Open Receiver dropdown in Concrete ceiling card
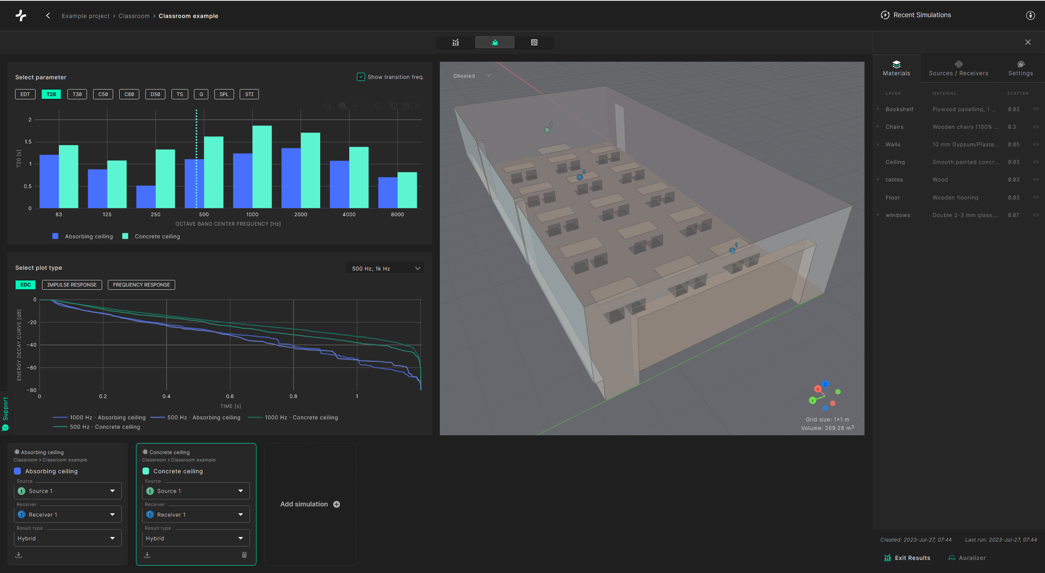1045x573 pixels. click(196, 515)
